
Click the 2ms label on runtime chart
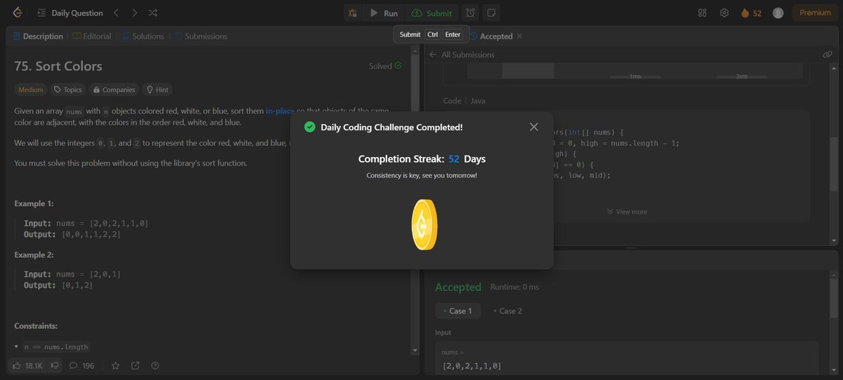(742, 76)
